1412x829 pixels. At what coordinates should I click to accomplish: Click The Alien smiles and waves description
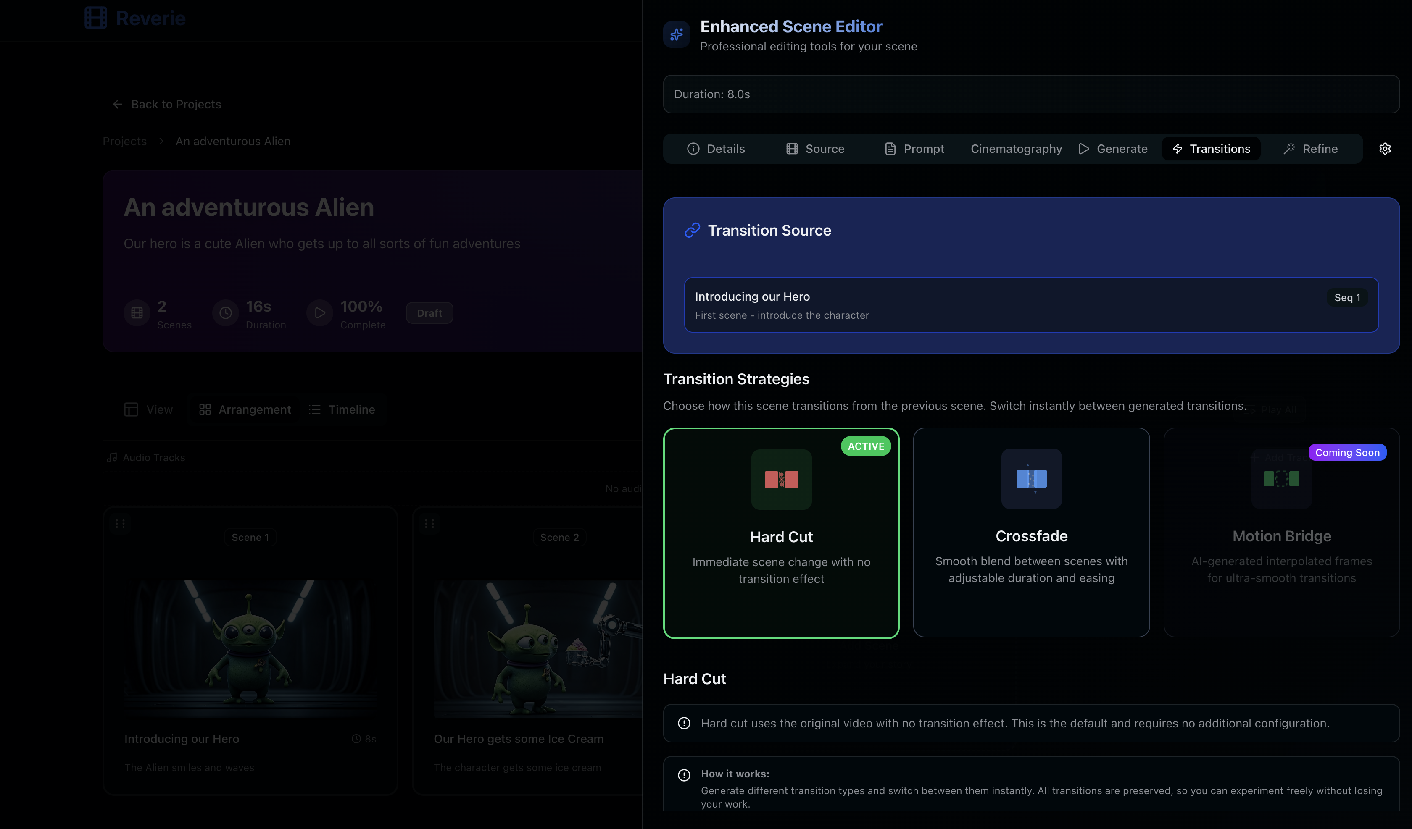(x=190, y=767)
